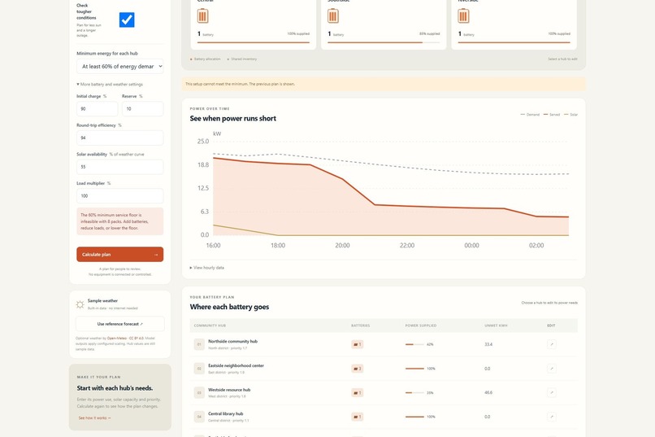Click the Northside hub 42% power bar
Viewport: 655px width, 437px height.
tap(414, 344)
